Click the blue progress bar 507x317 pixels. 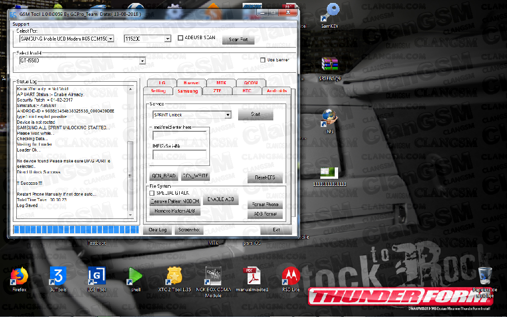click(76, 230)
